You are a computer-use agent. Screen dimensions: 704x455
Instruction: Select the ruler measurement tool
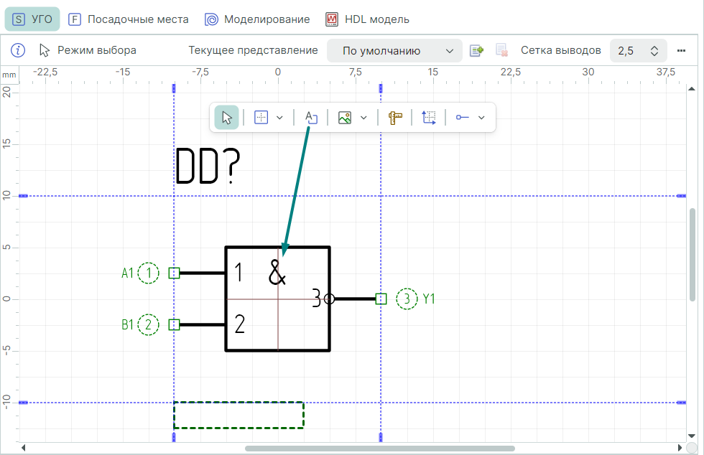click(395, 118)
